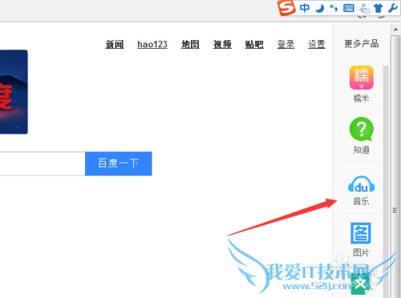Open the 新闻 link
The height and width of the screenshot is (298, 401).
(115, 44)
